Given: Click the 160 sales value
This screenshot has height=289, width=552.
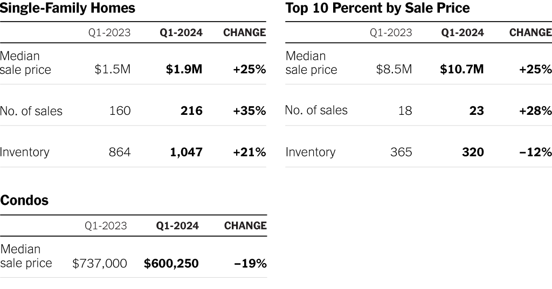Looking at the screenshot, I should pyautogui.click(x=120, y=111).
